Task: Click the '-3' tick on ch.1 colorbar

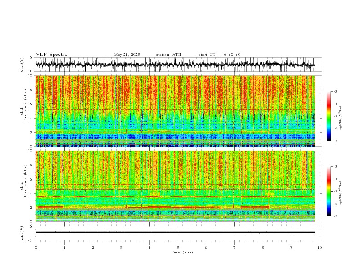Action: click(x=335, y=91)
